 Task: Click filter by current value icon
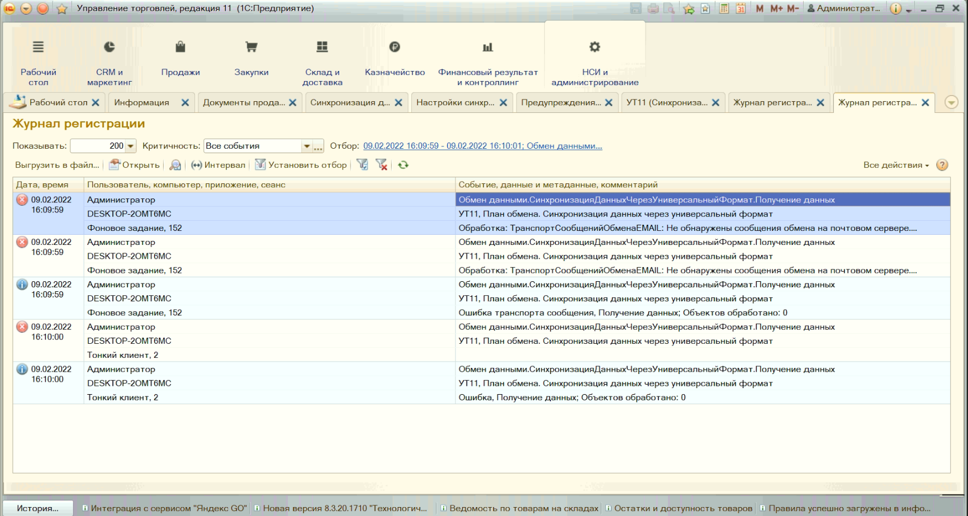pyautogui.click(x=362, y=165)
